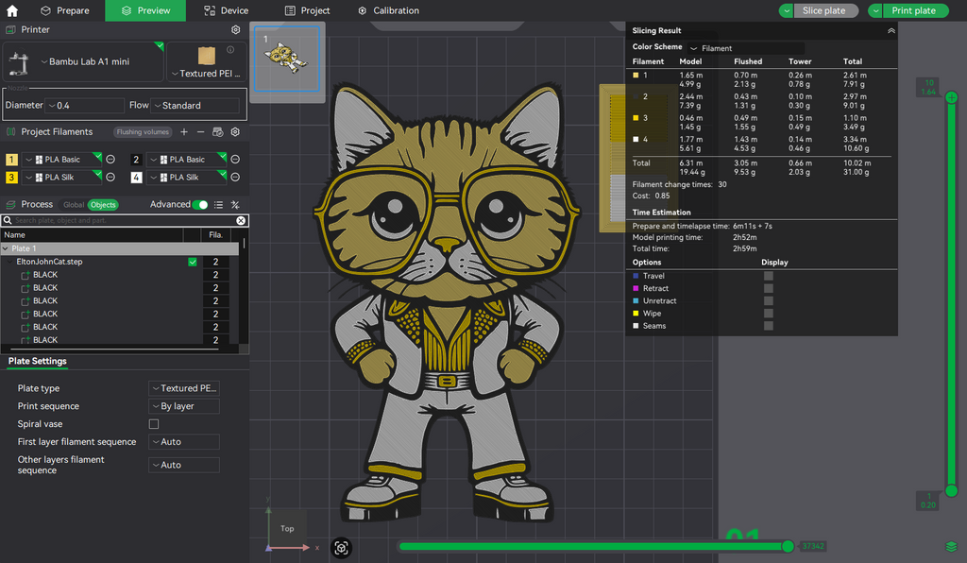Clear the object search field
Image resolution: width=967 pixels, height=563 pixels.
pos(241,220)
